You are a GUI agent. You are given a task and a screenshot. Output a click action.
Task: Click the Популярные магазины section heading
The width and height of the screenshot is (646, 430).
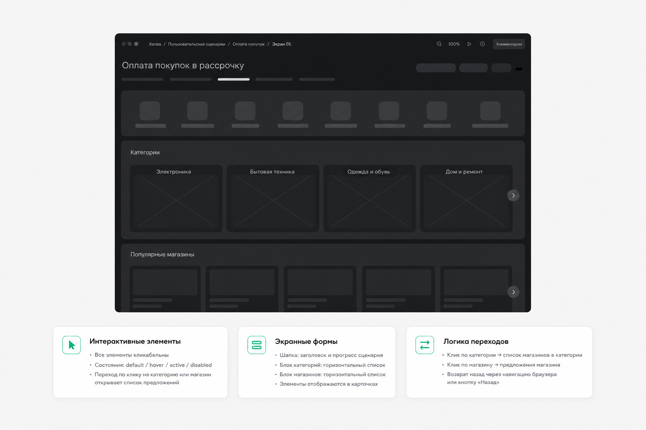tap(162, 254)
